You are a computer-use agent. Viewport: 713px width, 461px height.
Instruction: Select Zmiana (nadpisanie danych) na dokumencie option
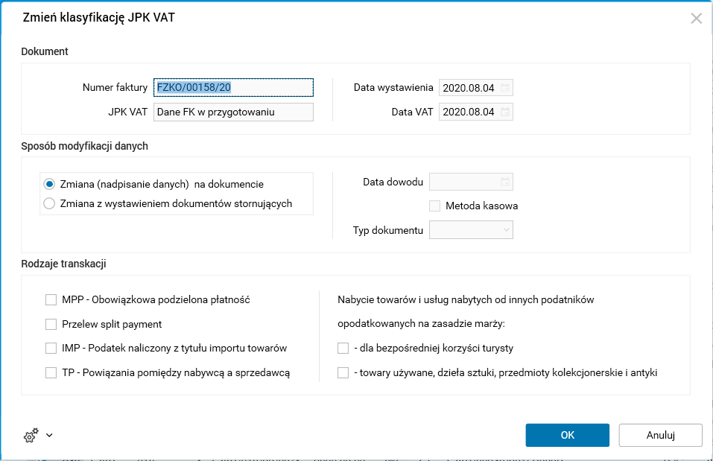pos(50,184)
